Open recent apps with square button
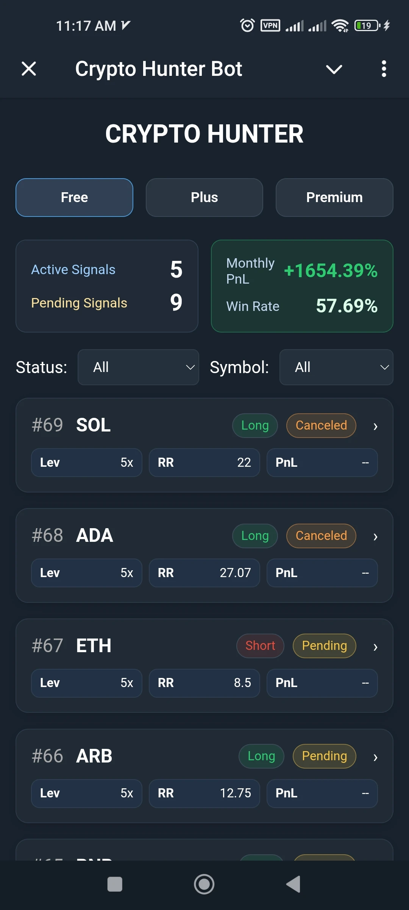The image size is (409, 910). 115,884
